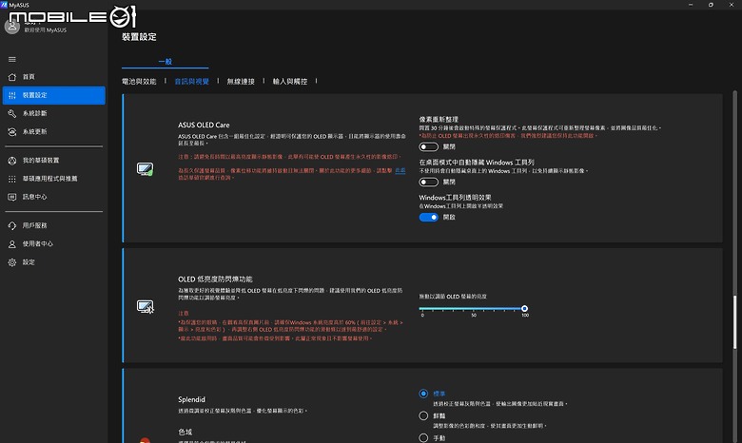Set OLED brightness slider to 50 mark
The width and height of the screenshot is (742, 443).
click(x=474, y=309)
